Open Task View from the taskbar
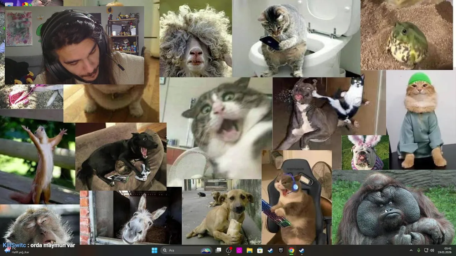This screenshot has width=456, height=256. click(x=218, y=250)
